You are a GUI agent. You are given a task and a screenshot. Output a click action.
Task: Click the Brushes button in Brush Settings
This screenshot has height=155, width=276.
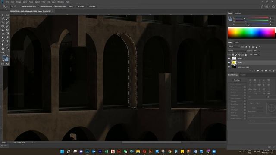pyautogui.click(x=237, y=80)
